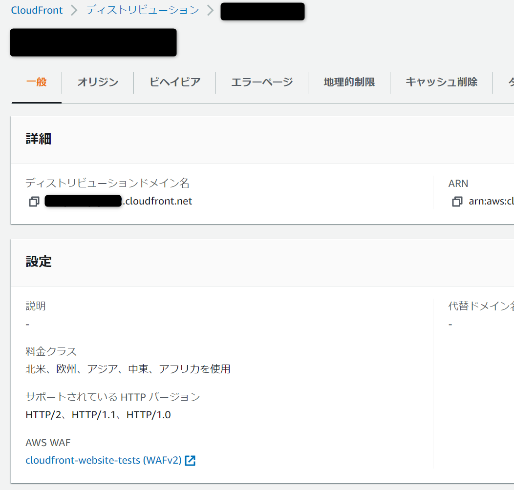
Task: Click the 設定 section header
Action: point(38,262)
